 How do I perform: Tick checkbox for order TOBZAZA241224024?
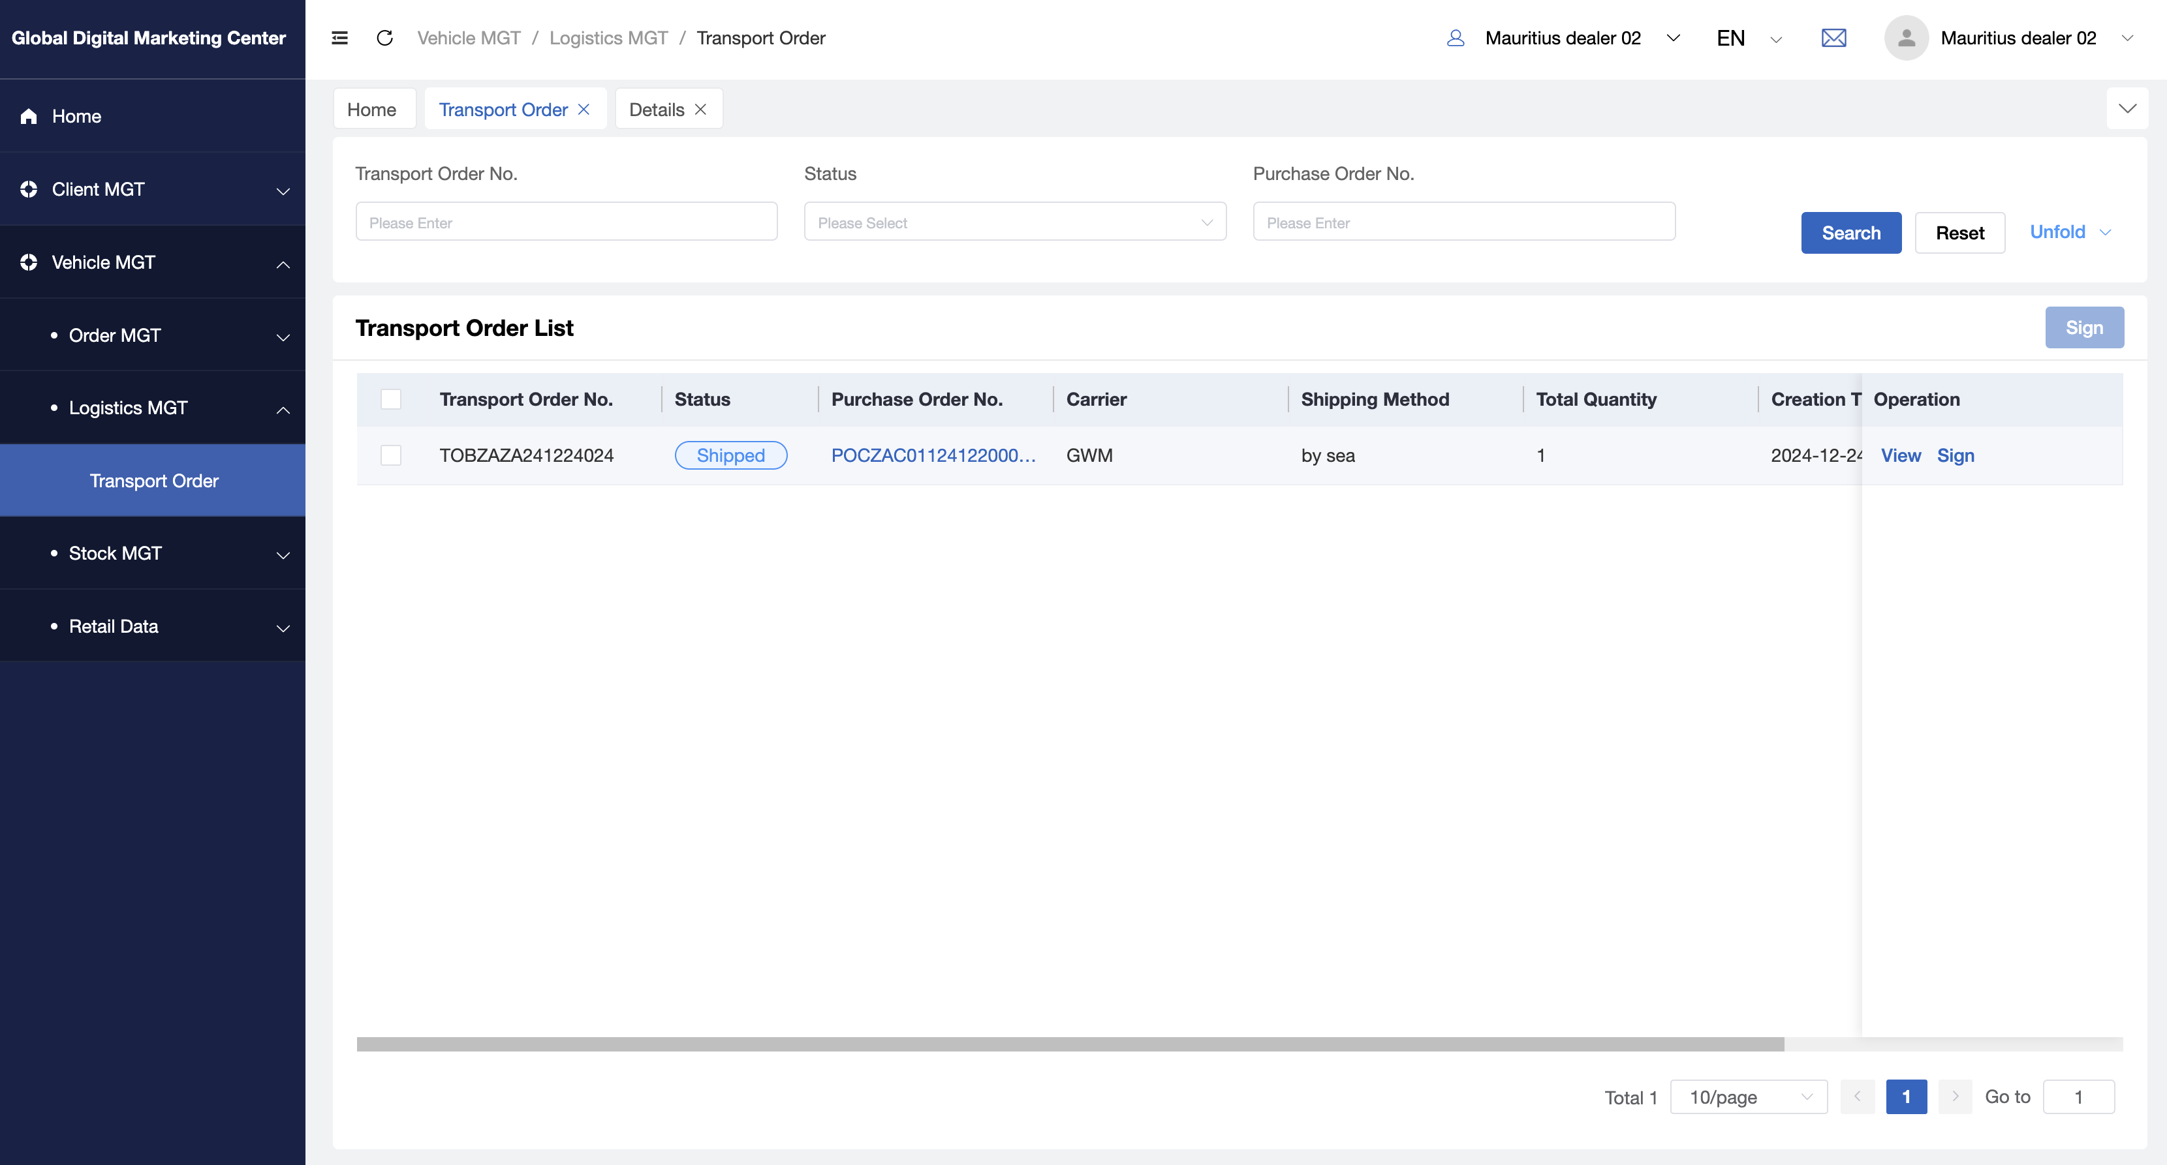[x=390, y=455]
